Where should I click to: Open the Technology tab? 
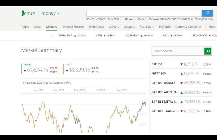[x=96, y=27]
